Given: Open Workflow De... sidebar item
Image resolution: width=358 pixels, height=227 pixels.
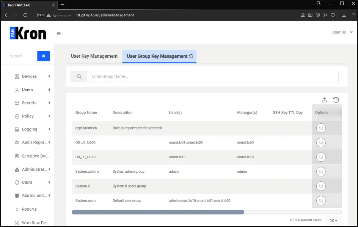Looking at the screenshot, I should 32,223.
